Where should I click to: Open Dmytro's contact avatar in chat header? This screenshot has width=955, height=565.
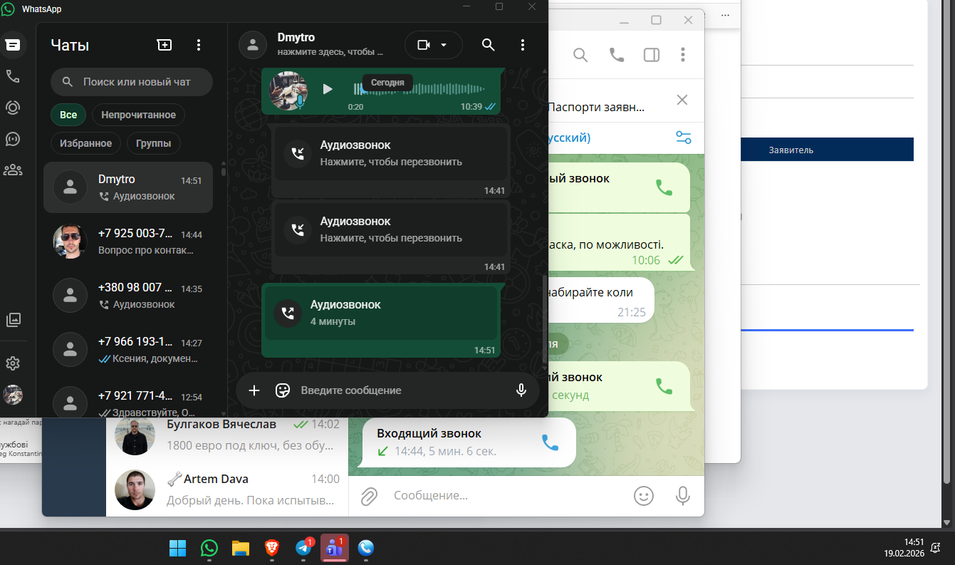[x=252, y=45]
